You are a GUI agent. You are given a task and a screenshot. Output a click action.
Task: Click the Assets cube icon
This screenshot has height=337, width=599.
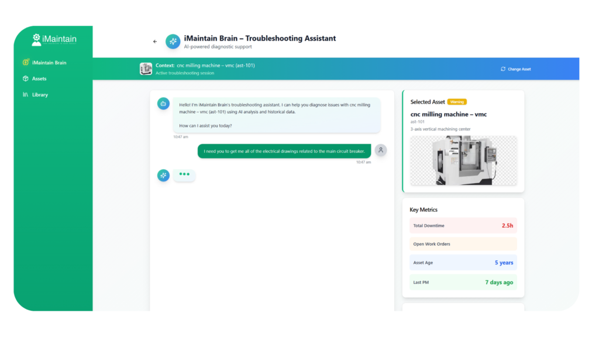pyautogui.click(x=26, y=78)
